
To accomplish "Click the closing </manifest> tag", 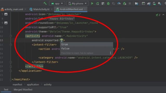I will (x=21, y=79).
